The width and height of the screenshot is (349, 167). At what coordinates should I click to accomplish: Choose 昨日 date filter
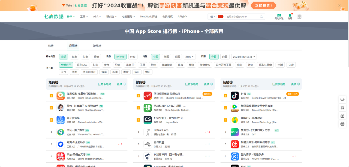click(x=225, y=57)
